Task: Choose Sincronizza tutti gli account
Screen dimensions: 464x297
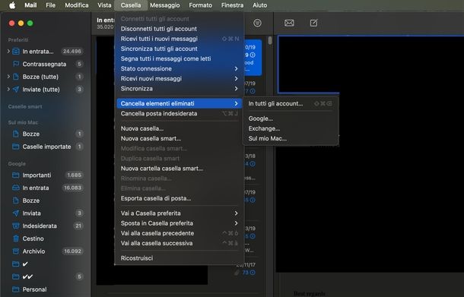Action: coord(179,49)
